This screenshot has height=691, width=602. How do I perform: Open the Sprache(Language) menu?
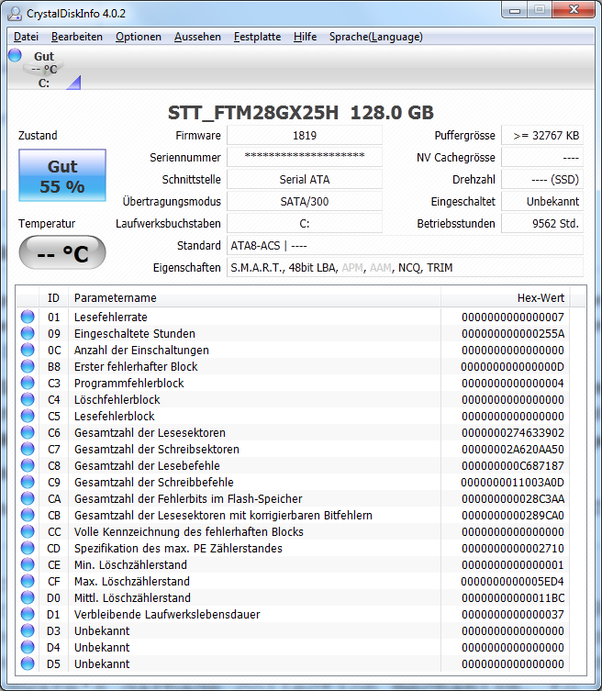point(376,37)
